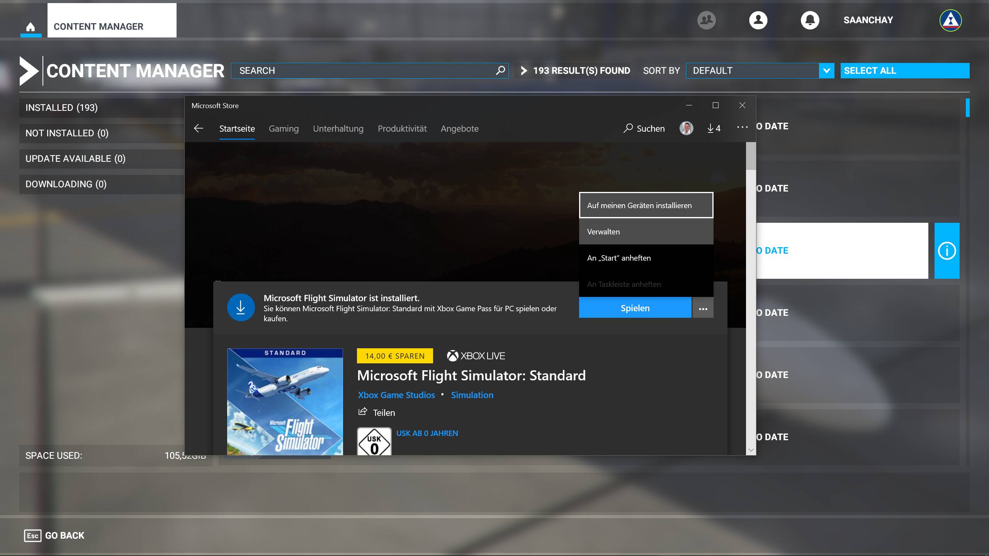Click more options button beside Spielen

pyautogui.click(x=703, y=309)
